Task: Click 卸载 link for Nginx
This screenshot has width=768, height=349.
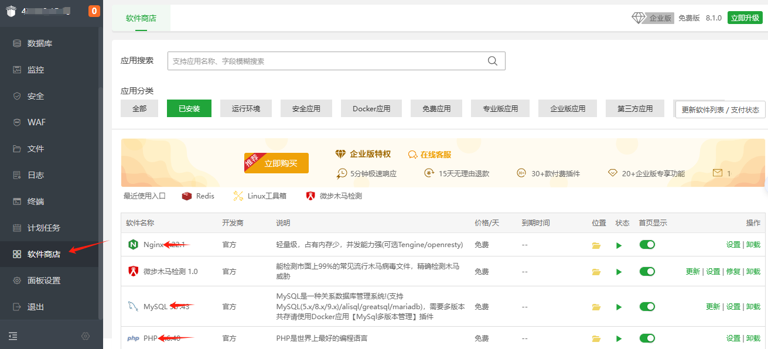Action: (753, 245)
